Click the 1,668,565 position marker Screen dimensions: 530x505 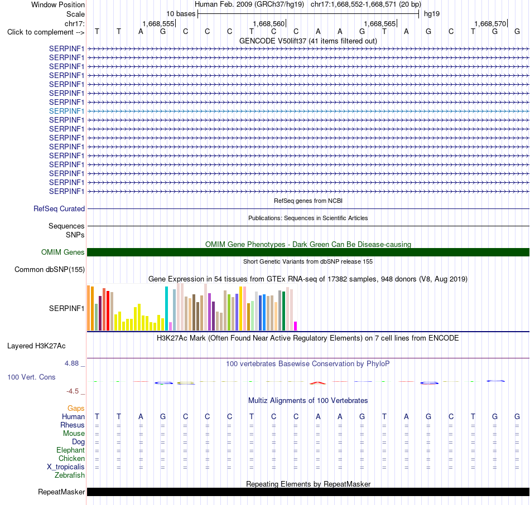380,23
